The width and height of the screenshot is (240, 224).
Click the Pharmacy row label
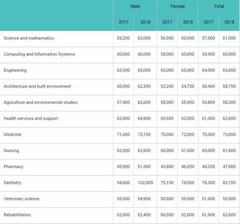(x=13, y=166)
